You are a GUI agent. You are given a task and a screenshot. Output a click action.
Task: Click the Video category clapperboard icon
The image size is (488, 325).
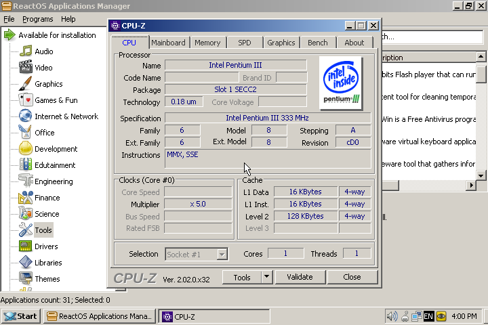(26, 68)
